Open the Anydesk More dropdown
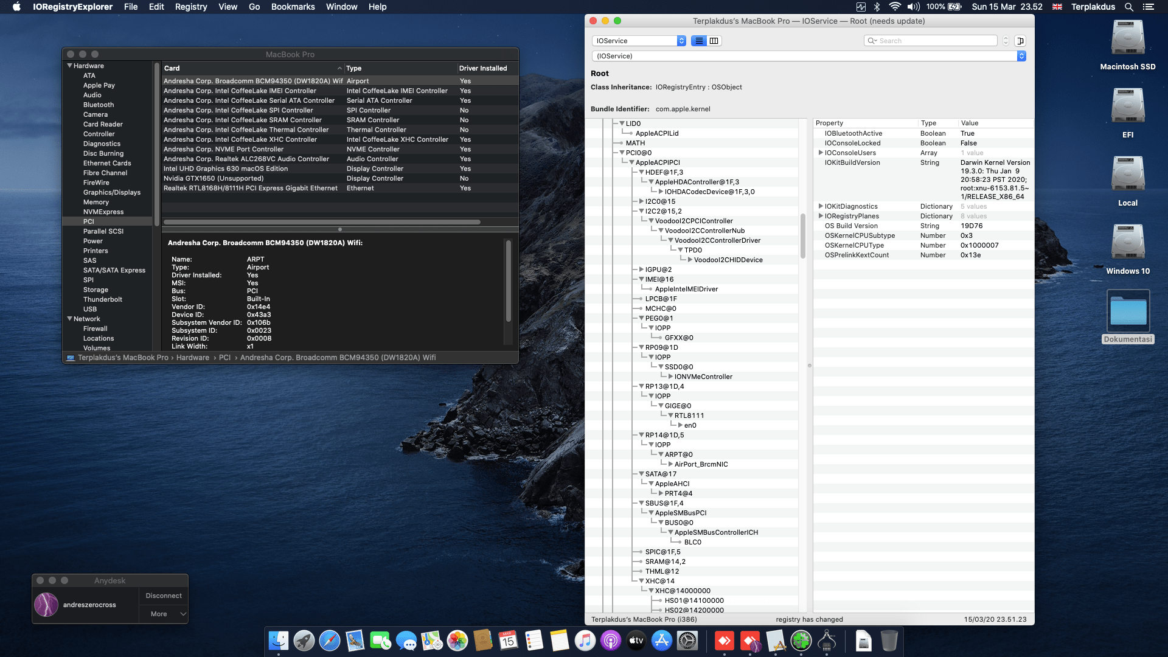Viewport: 1168px width, 657px height. (x=164, y=614)
